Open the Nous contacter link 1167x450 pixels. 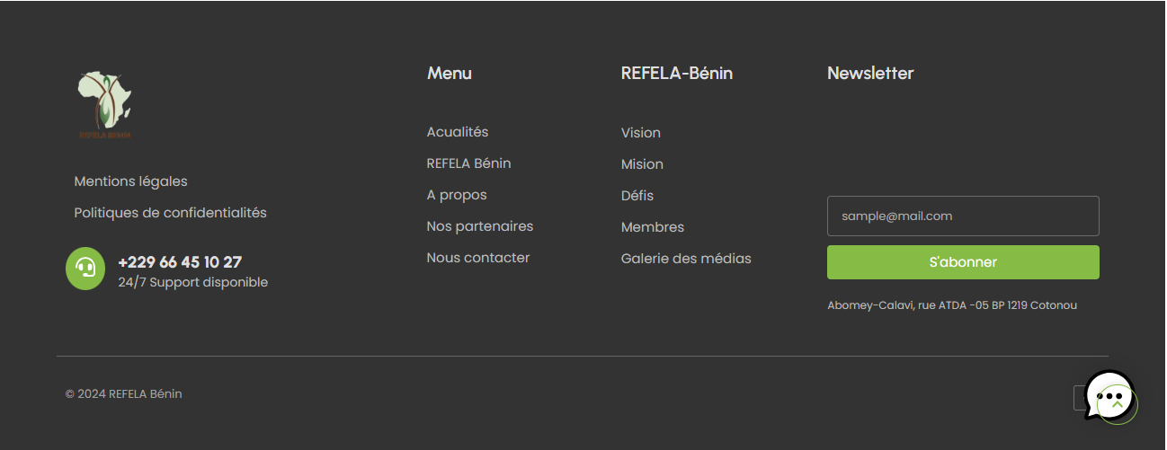pyautogui.click(x=477, y=258)
